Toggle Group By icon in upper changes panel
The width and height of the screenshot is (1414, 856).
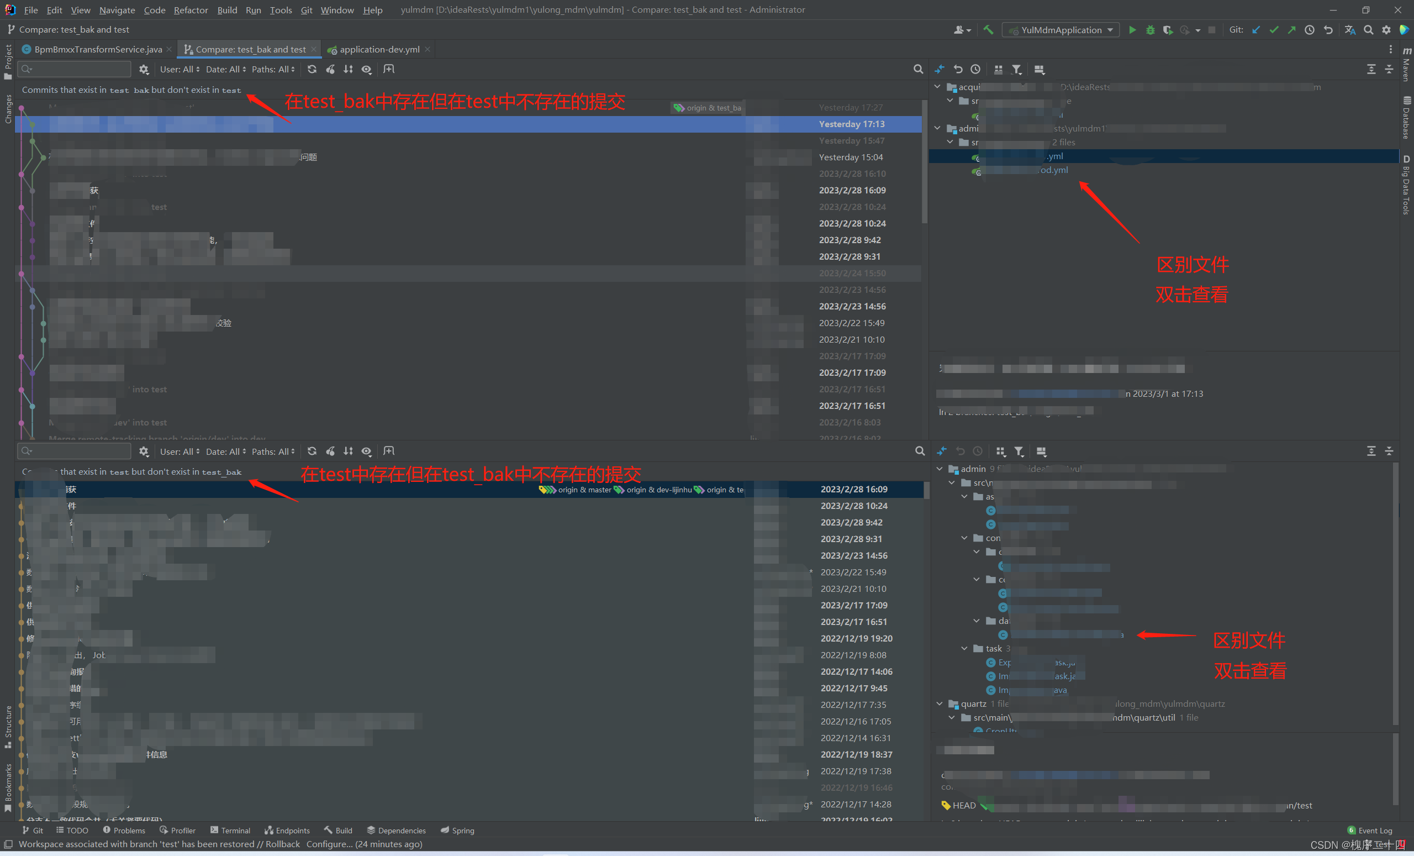(x=999, y=70)
